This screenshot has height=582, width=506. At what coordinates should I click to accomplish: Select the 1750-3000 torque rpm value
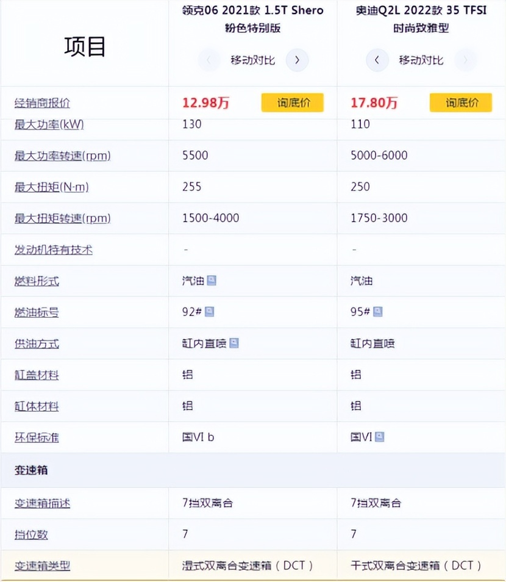coord(379,218)
